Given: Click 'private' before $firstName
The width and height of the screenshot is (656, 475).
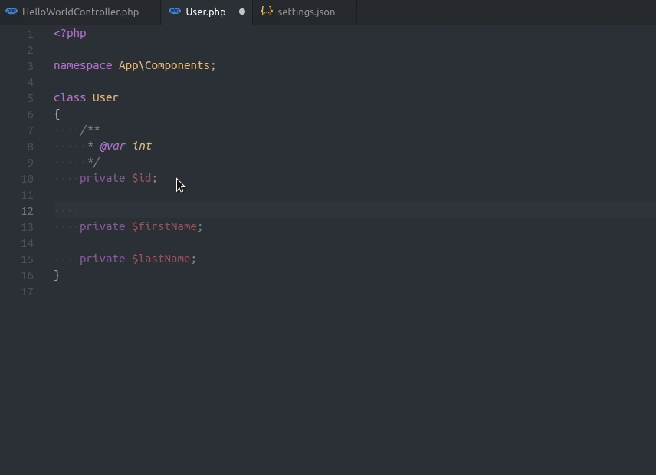Looking at the screenshot, I should pyautogui.click(x=103, y=226).
